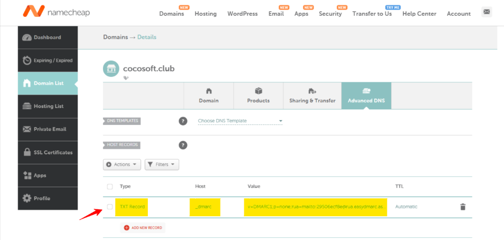Open SSL Certificates in sidebar
This screenshot has height=240, width=504.
(48, 152)
